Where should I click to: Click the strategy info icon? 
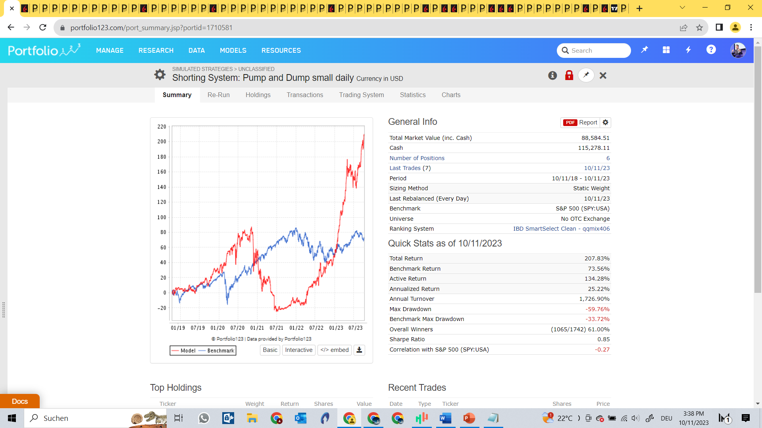point(552,75)
